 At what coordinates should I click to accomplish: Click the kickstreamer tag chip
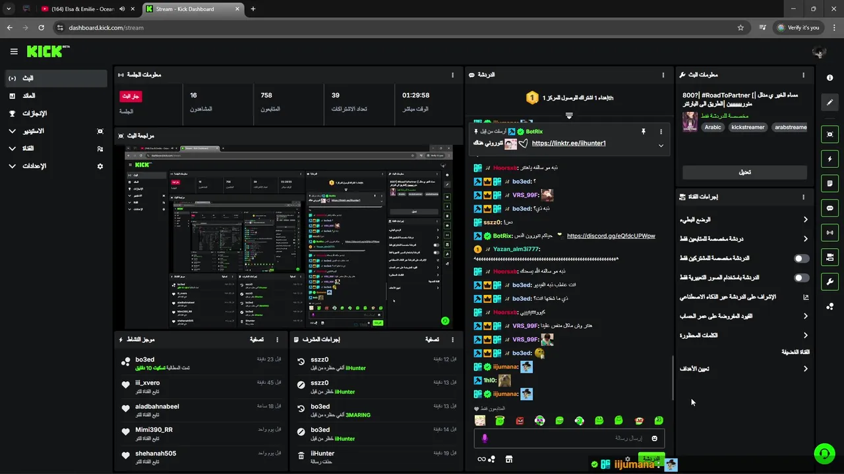click(x=748, y=127)
